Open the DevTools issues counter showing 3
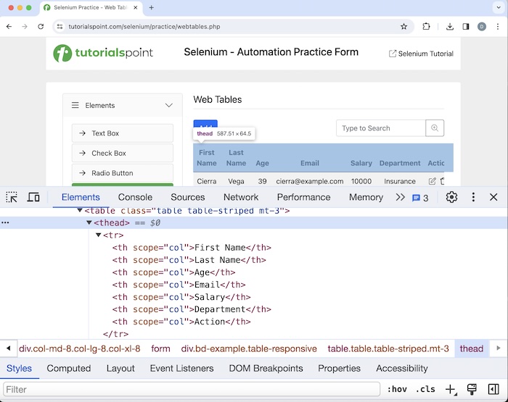 pyautogui.click(x=420, y=198)
